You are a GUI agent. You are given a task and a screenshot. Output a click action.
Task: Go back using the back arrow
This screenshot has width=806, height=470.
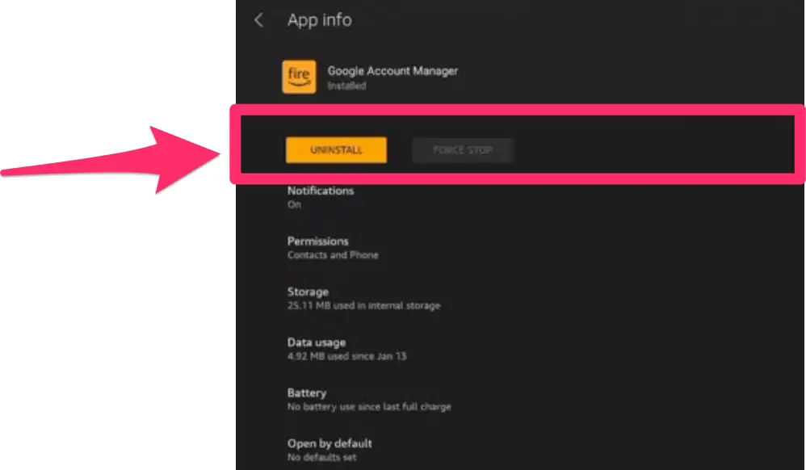[x=258, y=20]
